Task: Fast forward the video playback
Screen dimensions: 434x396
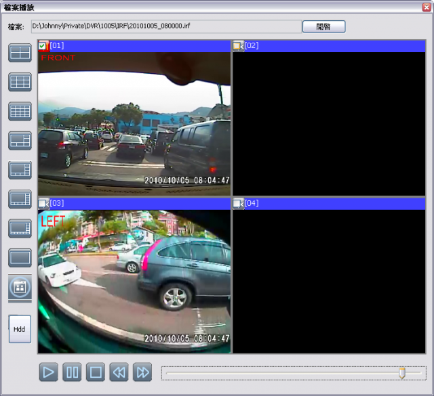Action: coord(142,372)
